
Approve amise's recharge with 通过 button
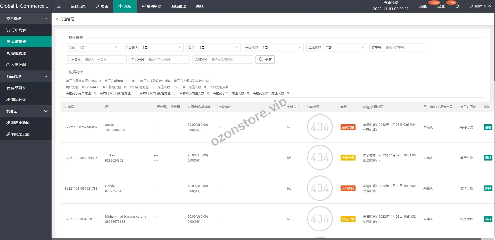(488, 127)
